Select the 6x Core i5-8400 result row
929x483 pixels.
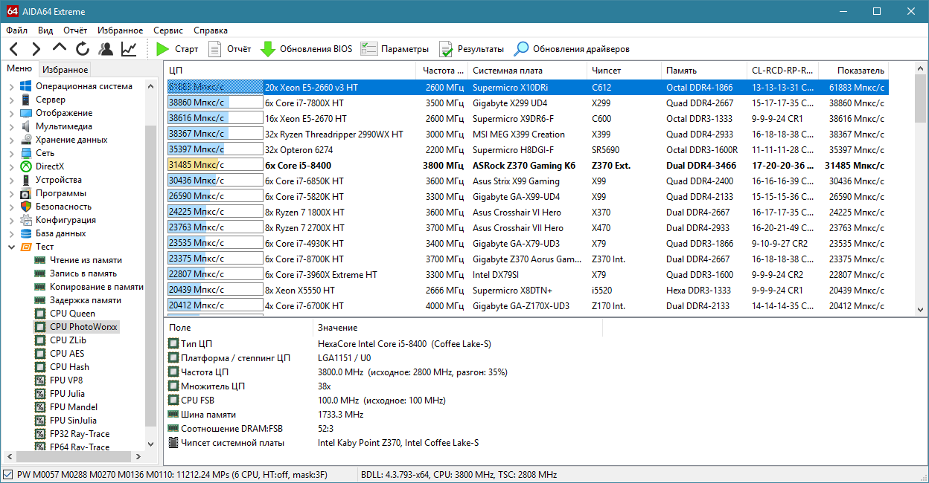tap(526, 165)
